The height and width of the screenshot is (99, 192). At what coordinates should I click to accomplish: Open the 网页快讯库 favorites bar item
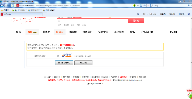click(35, 10)
